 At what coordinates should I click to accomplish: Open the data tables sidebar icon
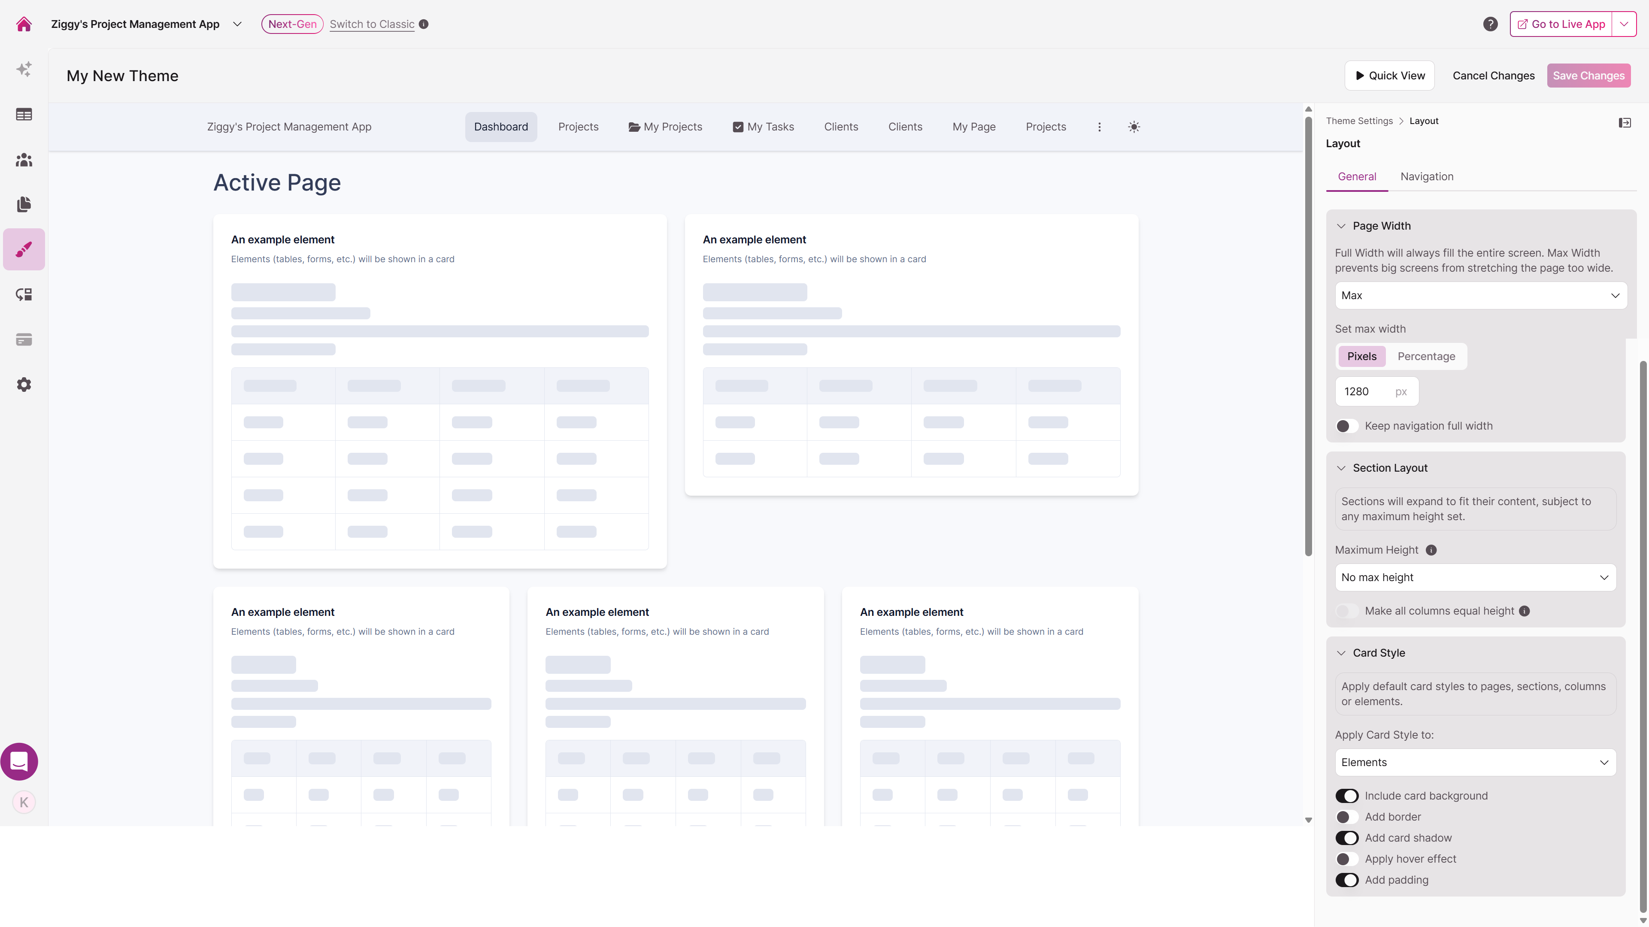point(24,115)
